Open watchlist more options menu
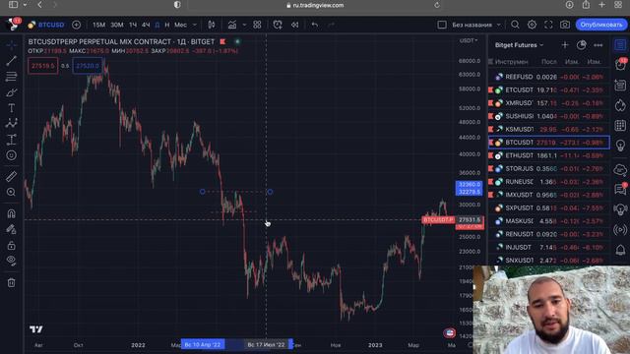630x354 pixels. pyautogui.click(x=598, y=45)
